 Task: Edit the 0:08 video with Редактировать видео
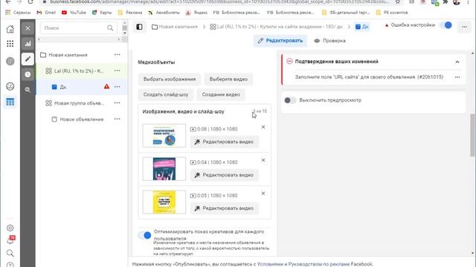coord(225,142)
